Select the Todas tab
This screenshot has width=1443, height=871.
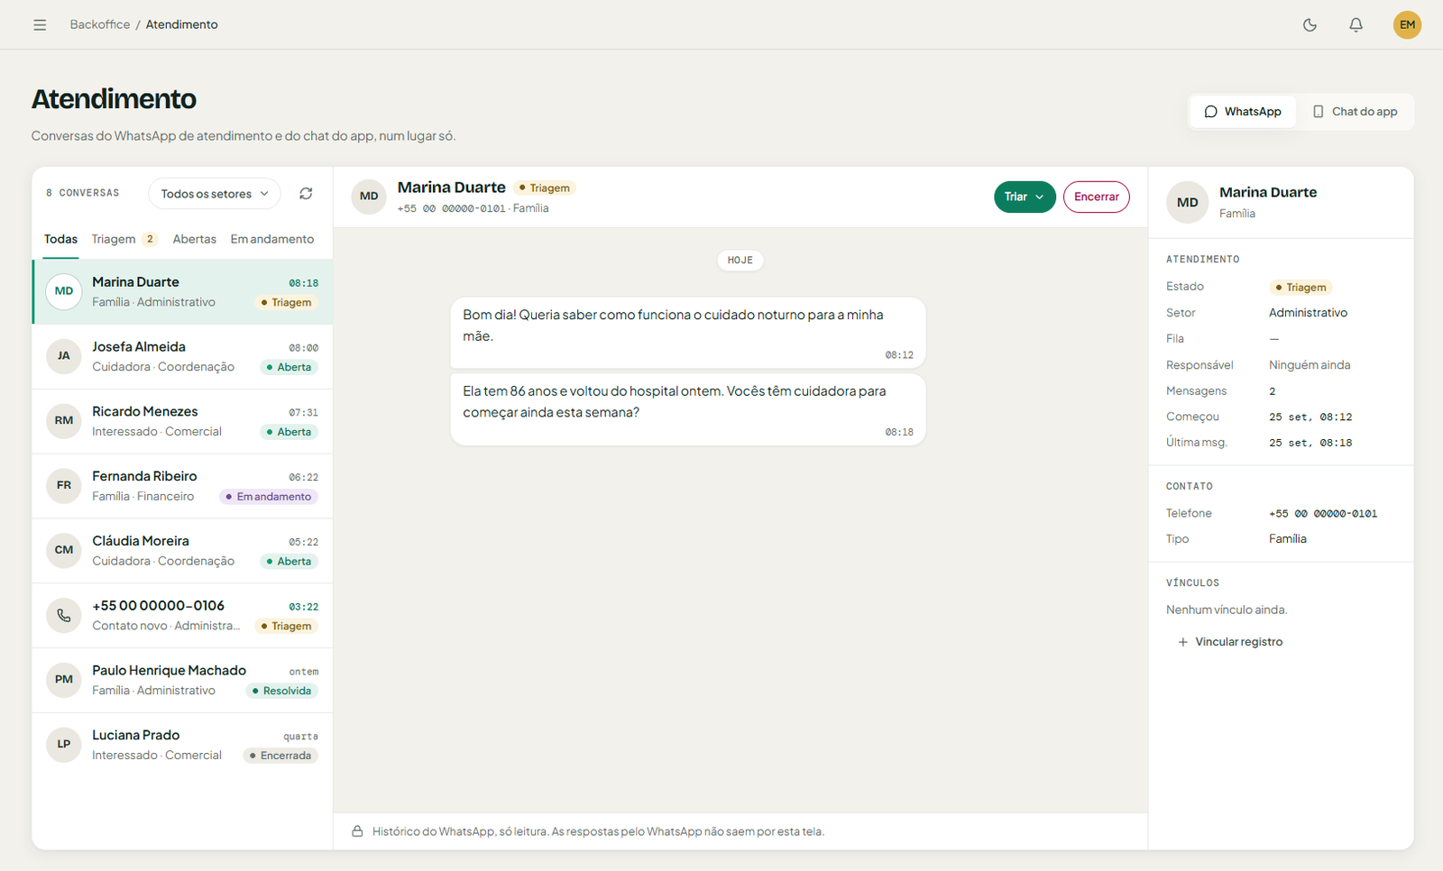coord(60,240)
